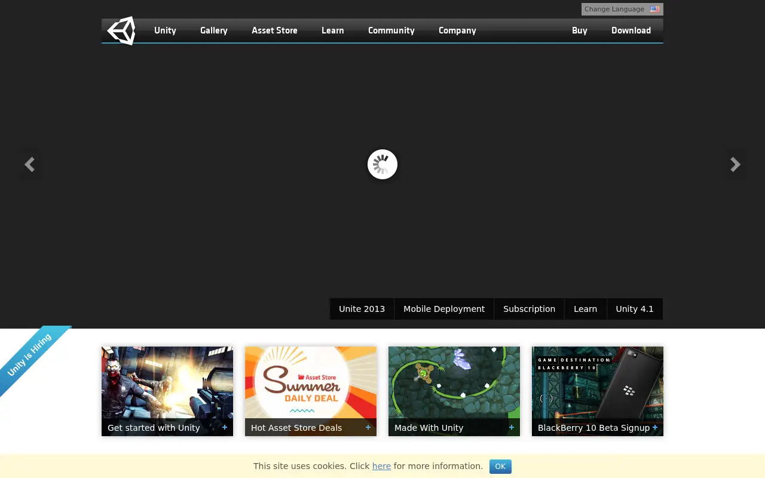Open the Change Language selector
765x478 pixels.
pos(622,10)
